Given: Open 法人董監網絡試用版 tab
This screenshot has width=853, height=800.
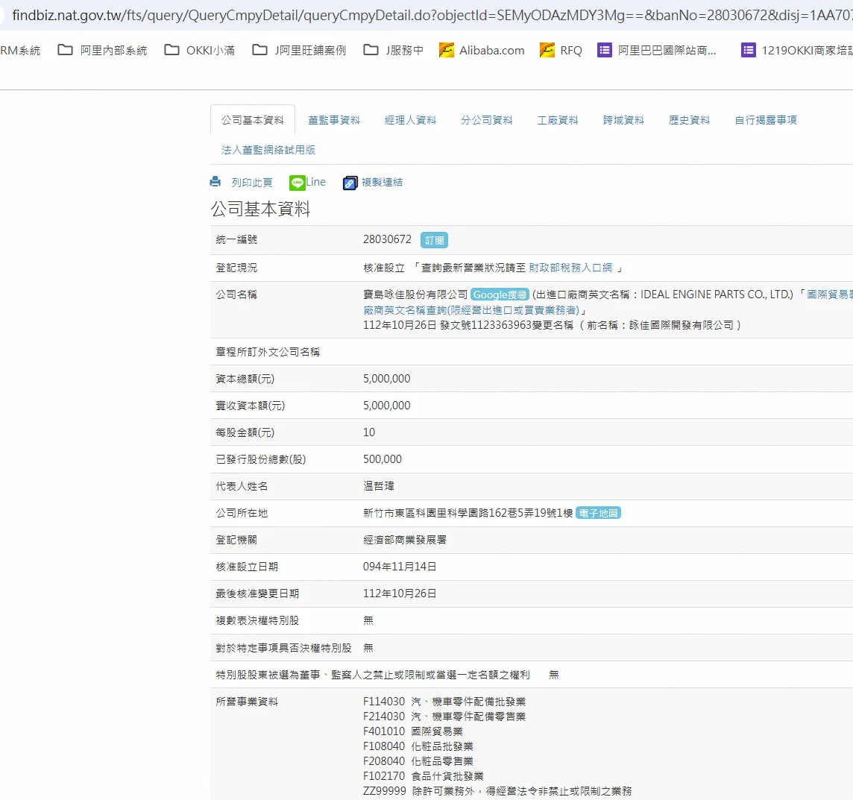Looking at the screenshot, I should tap(268, 150).
